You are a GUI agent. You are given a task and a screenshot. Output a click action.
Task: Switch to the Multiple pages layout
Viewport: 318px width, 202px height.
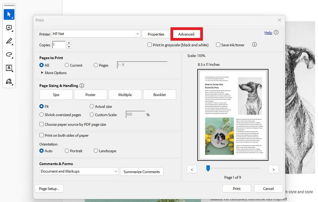tap(125, 94)
